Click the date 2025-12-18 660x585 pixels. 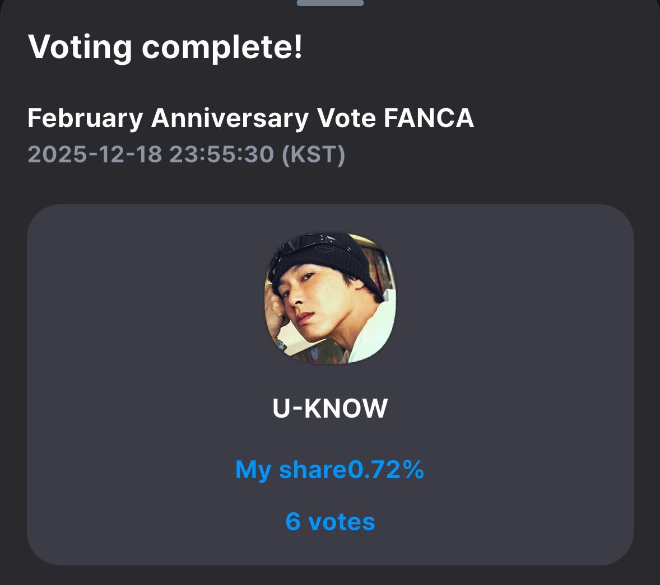point(95,155)
